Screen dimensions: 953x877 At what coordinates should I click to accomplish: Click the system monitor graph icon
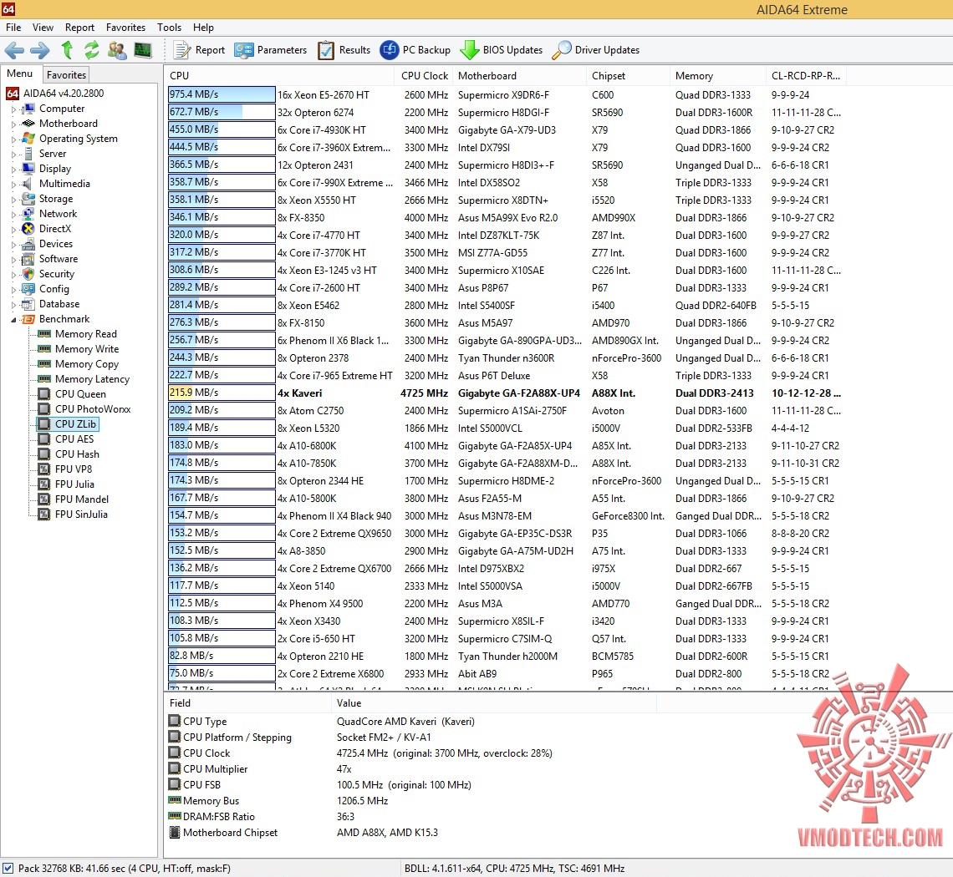click(x=143, y=50)
